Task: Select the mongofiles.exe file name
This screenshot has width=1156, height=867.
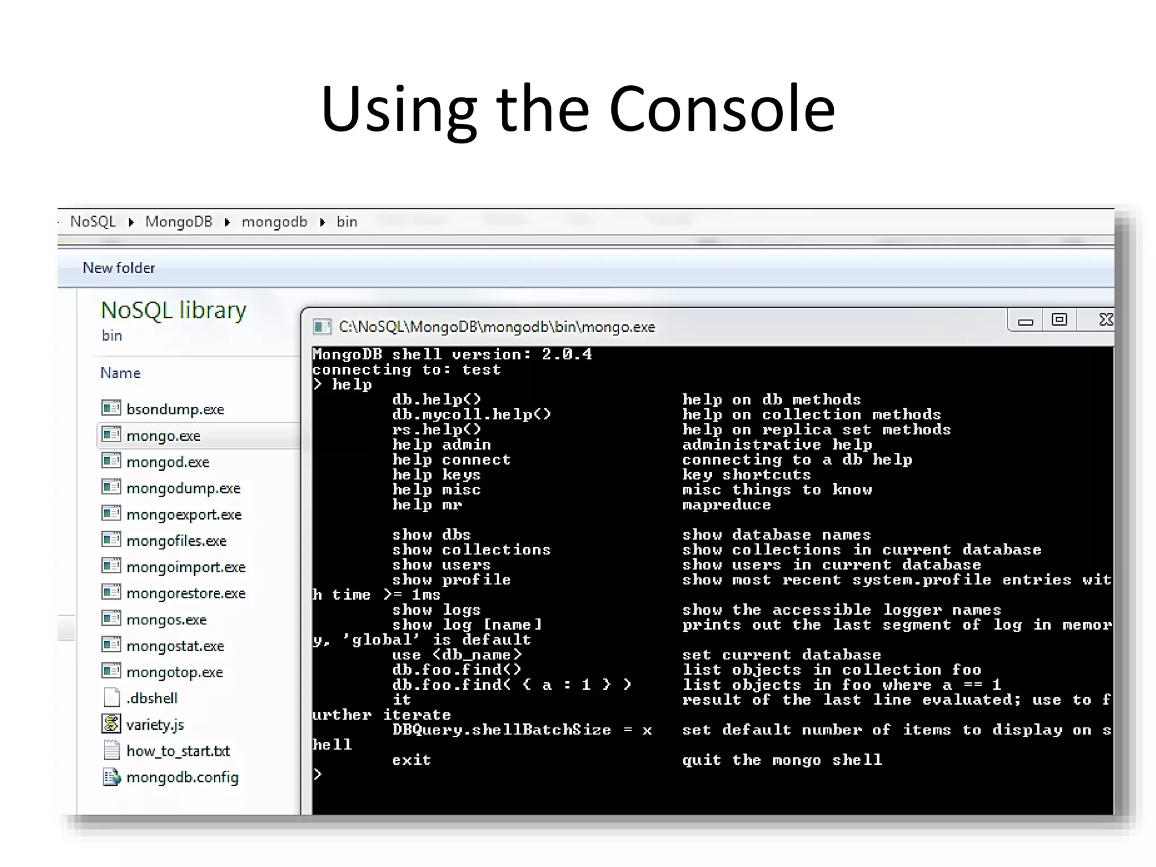Action: click(x=177, y=541)
